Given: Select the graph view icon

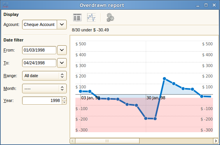Looking at the screenshot, I should 91,17.
